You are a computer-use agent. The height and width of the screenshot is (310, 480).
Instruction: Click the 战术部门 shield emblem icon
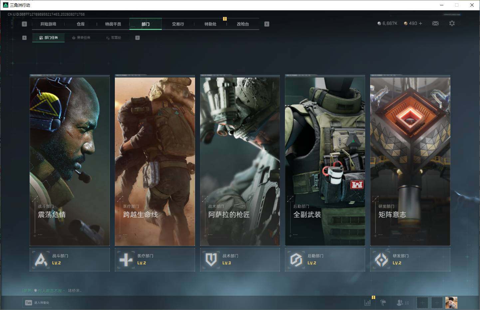pos(211,259)
